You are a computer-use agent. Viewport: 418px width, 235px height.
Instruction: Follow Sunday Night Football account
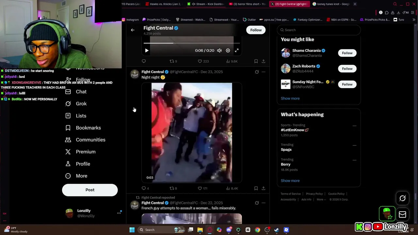(x=347, y=84)
